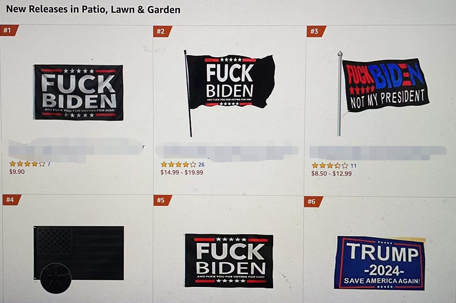This screenshot has height=303, width=456.
Task: Open the 26 reviews count link
Action: pyautogui.click(x=201, y=165)
